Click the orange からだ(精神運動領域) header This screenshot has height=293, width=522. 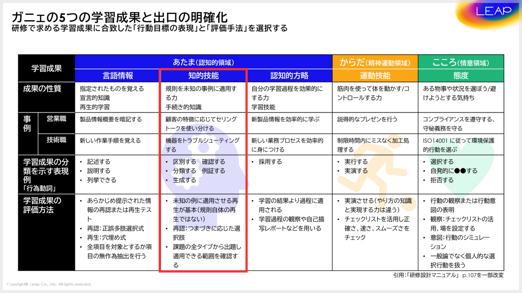[375, 62]
